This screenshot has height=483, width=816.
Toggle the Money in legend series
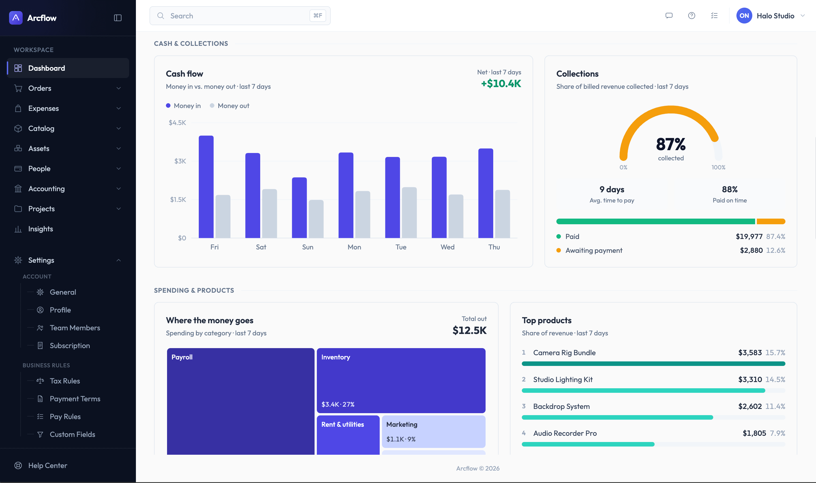[x=183, y=106]
